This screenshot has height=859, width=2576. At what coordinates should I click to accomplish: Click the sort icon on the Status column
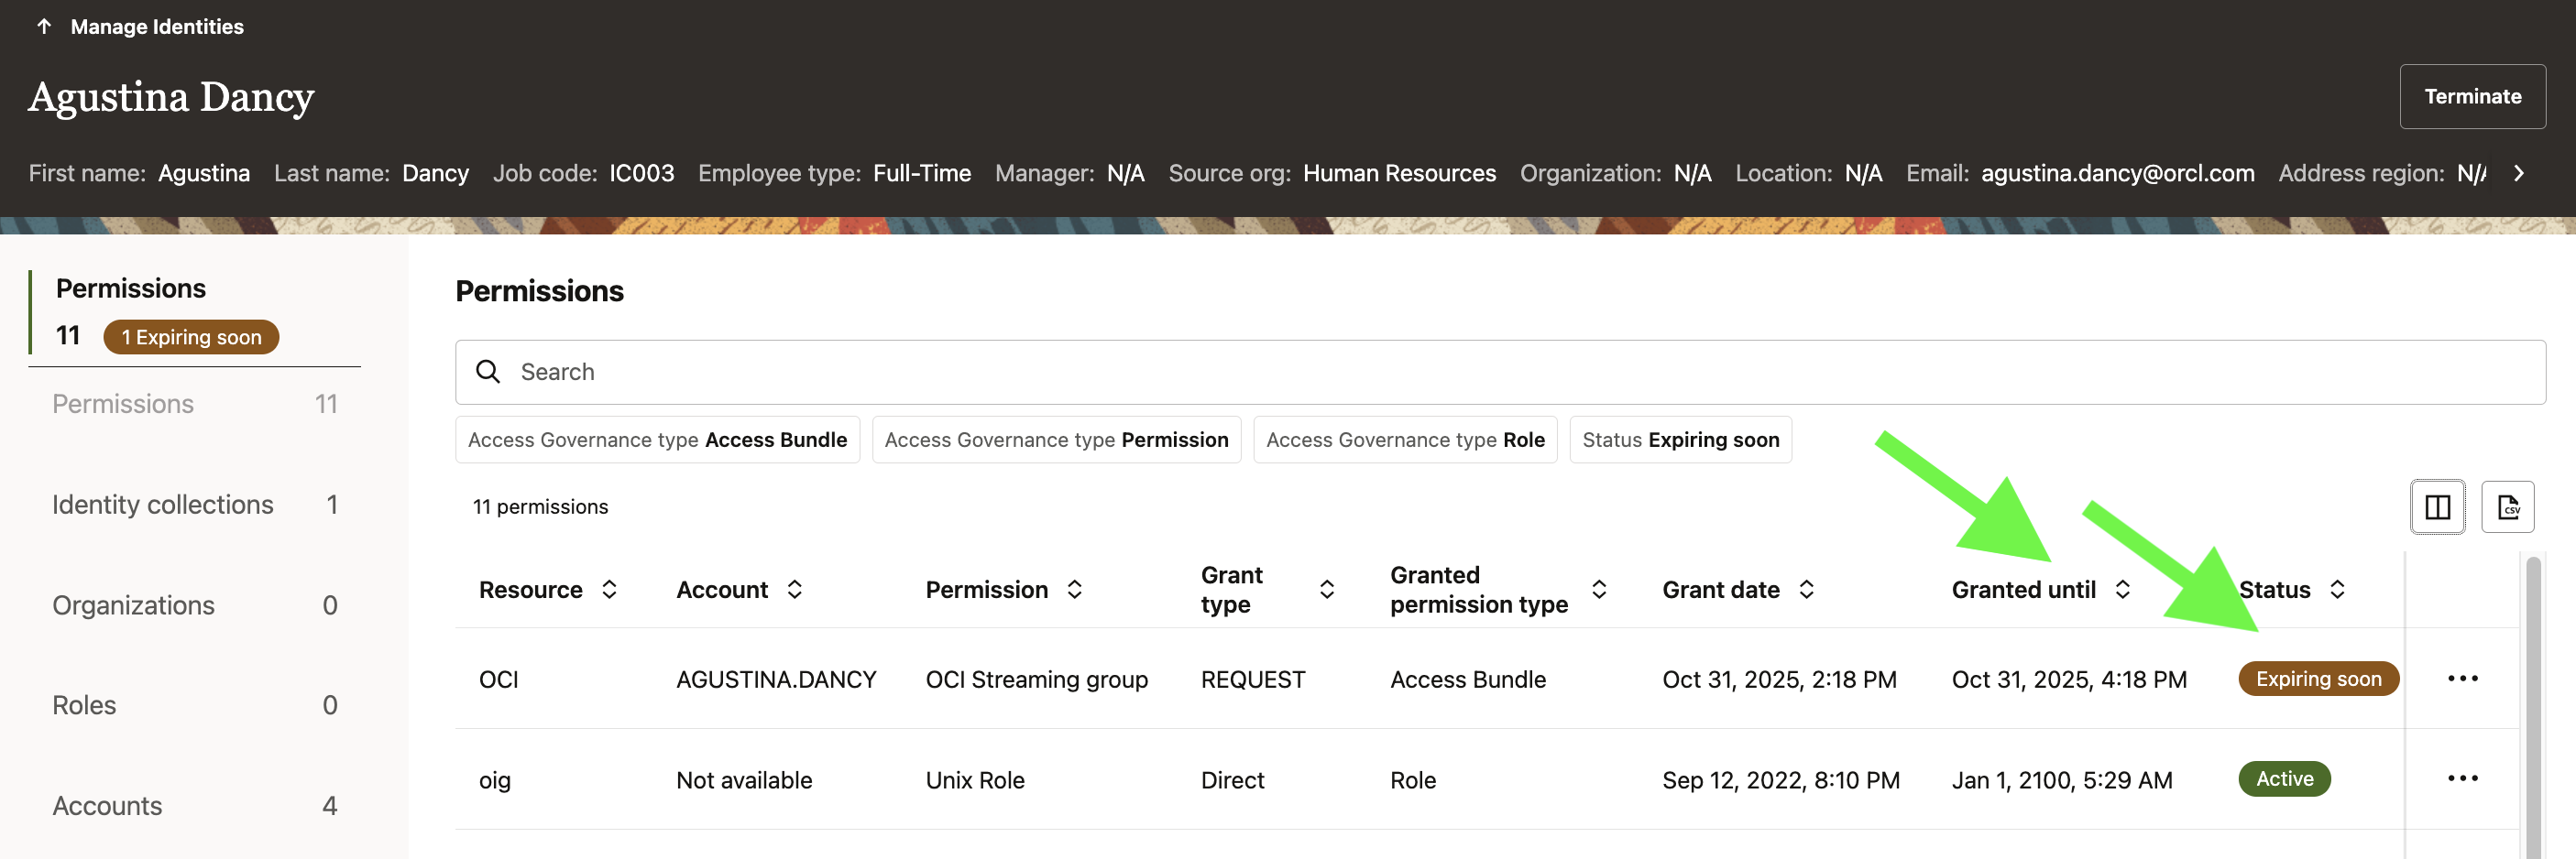[2338, 590]
